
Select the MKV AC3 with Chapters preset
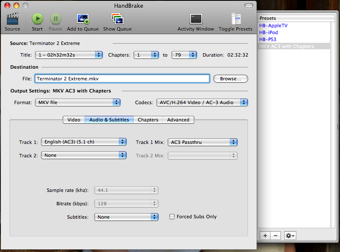(294, 46)
